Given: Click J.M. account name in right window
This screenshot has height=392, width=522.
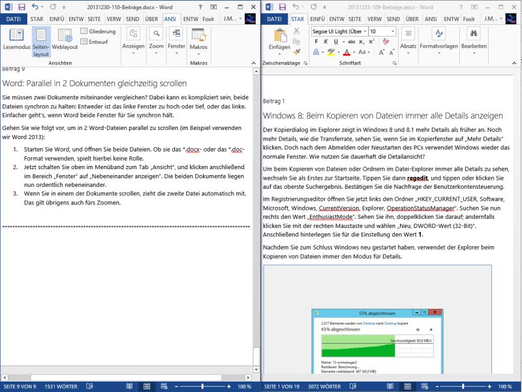Looking at the screenshot, I should [x=490, y=19].
